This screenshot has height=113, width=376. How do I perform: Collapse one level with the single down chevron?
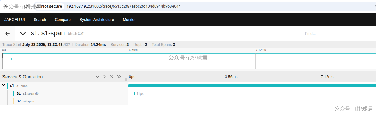point(98,77)
